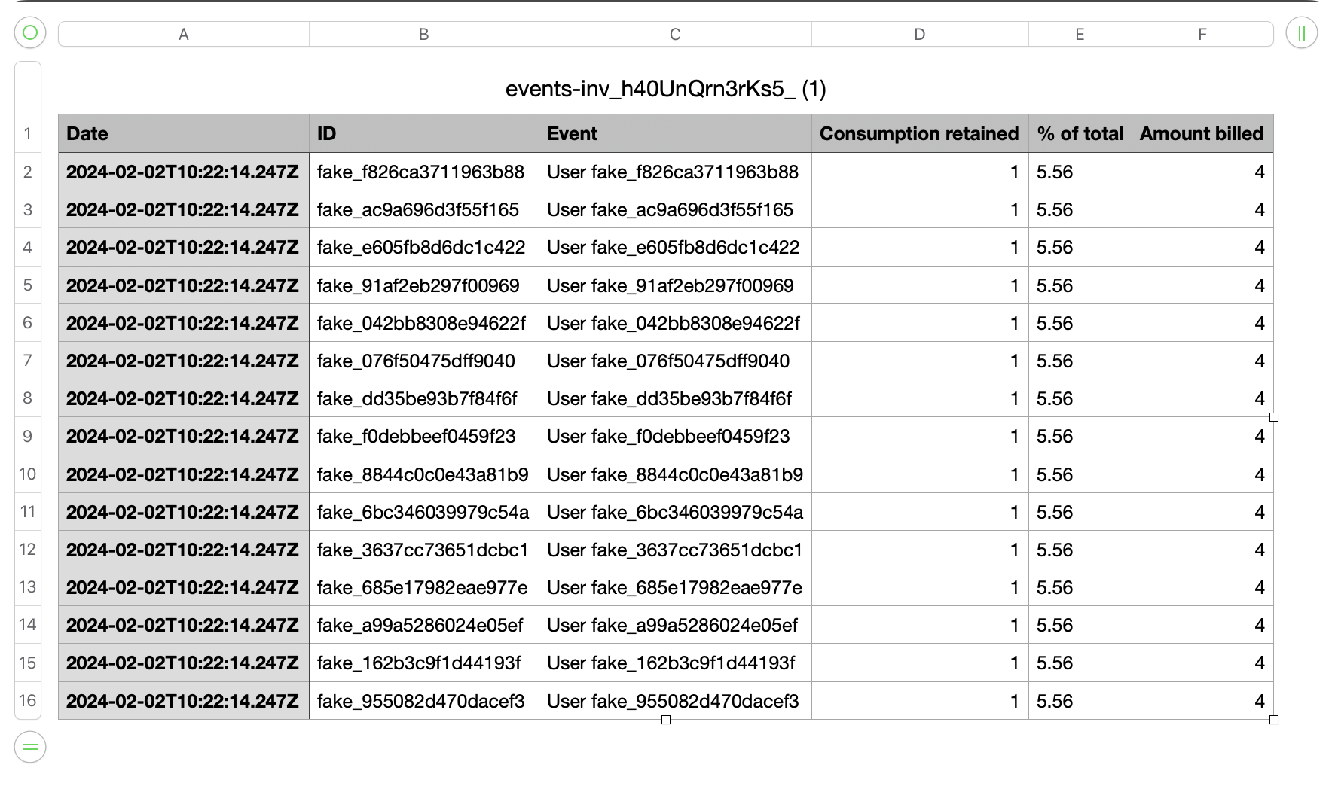
Task: Click the Amount billed header cell
Action: tap(1202, 133)
